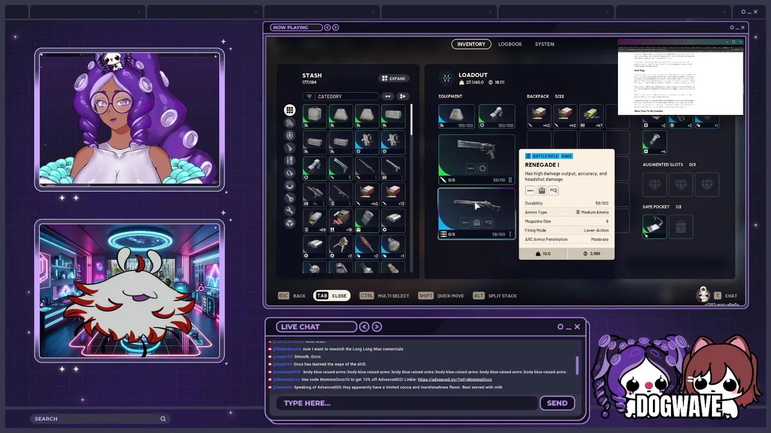Click the Stash list scrollbar
The width and height of the screenshot is (771, 433).
pos(412,120)
